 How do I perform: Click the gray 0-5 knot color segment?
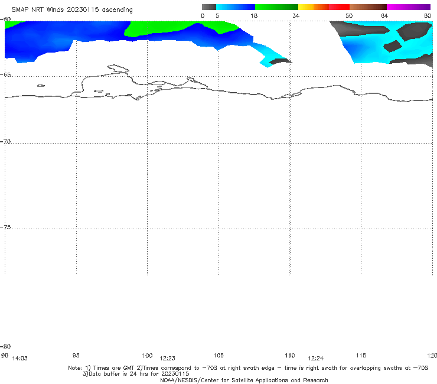(209, 7)
